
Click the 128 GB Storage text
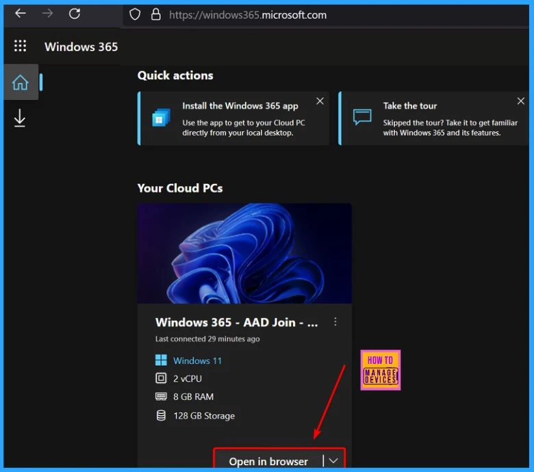click(x=204, y=416)
